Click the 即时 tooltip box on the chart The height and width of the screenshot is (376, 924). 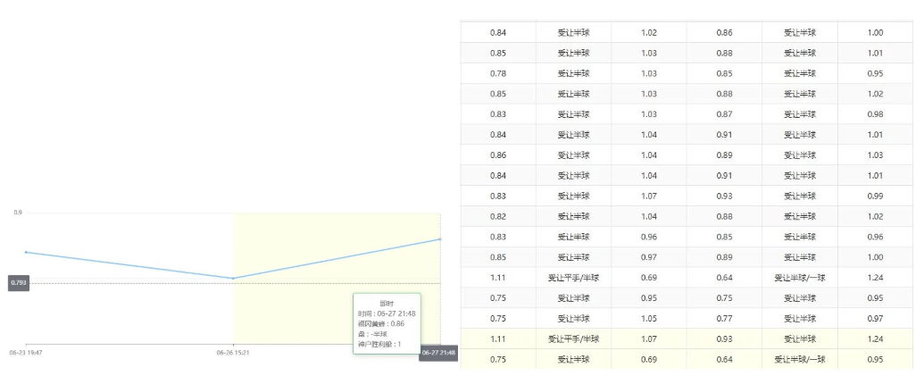[x=386, y=322]
